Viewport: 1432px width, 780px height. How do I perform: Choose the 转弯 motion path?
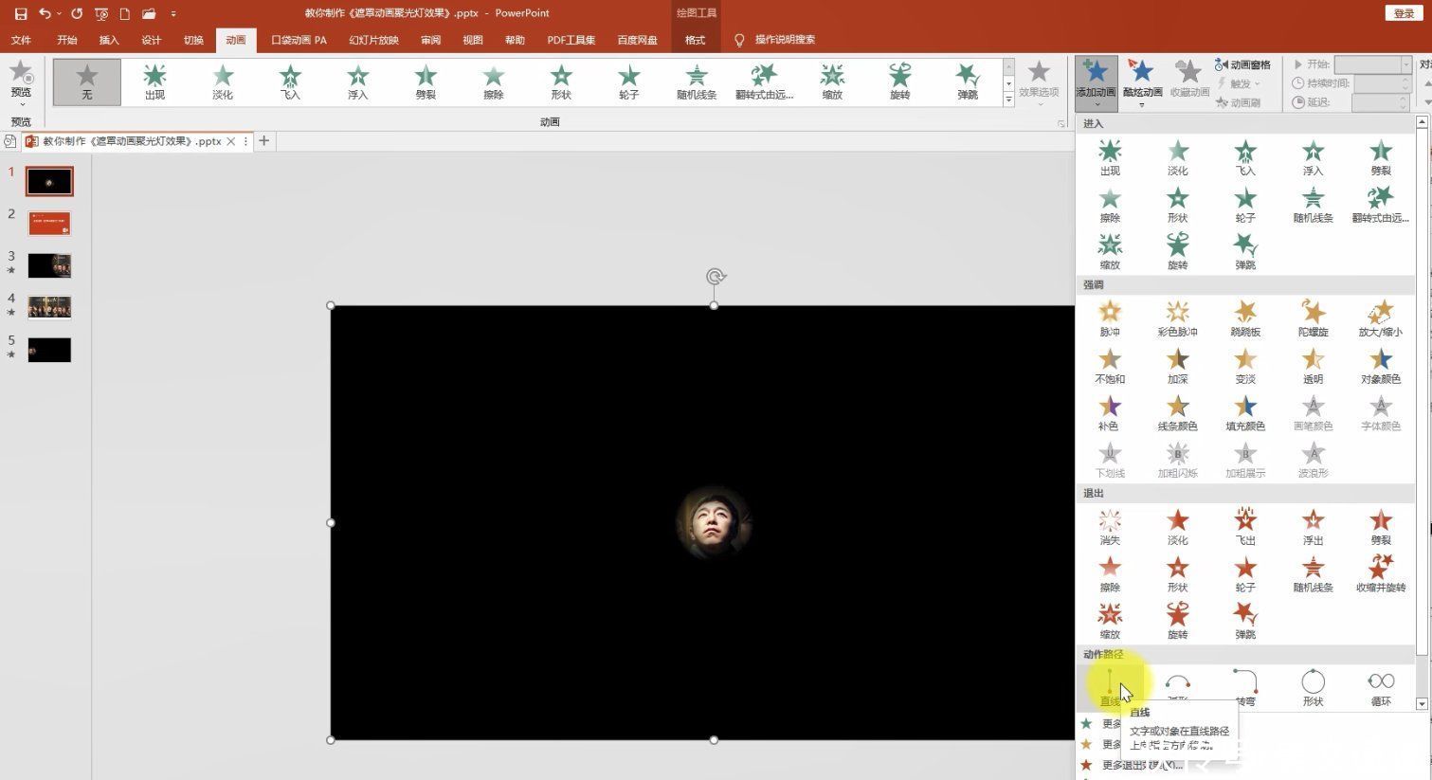[x=1245, y=688]
